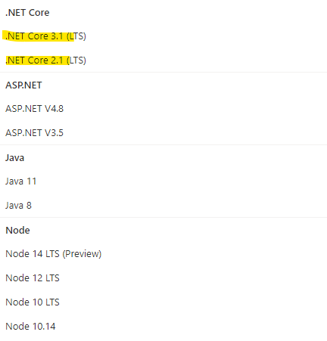Click the ASP.NET group header
The height and width of the screenshot is (341, 327).
[23, 85]
